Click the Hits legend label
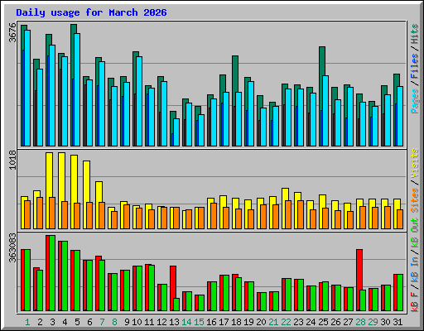 click(x=415, y=34)
